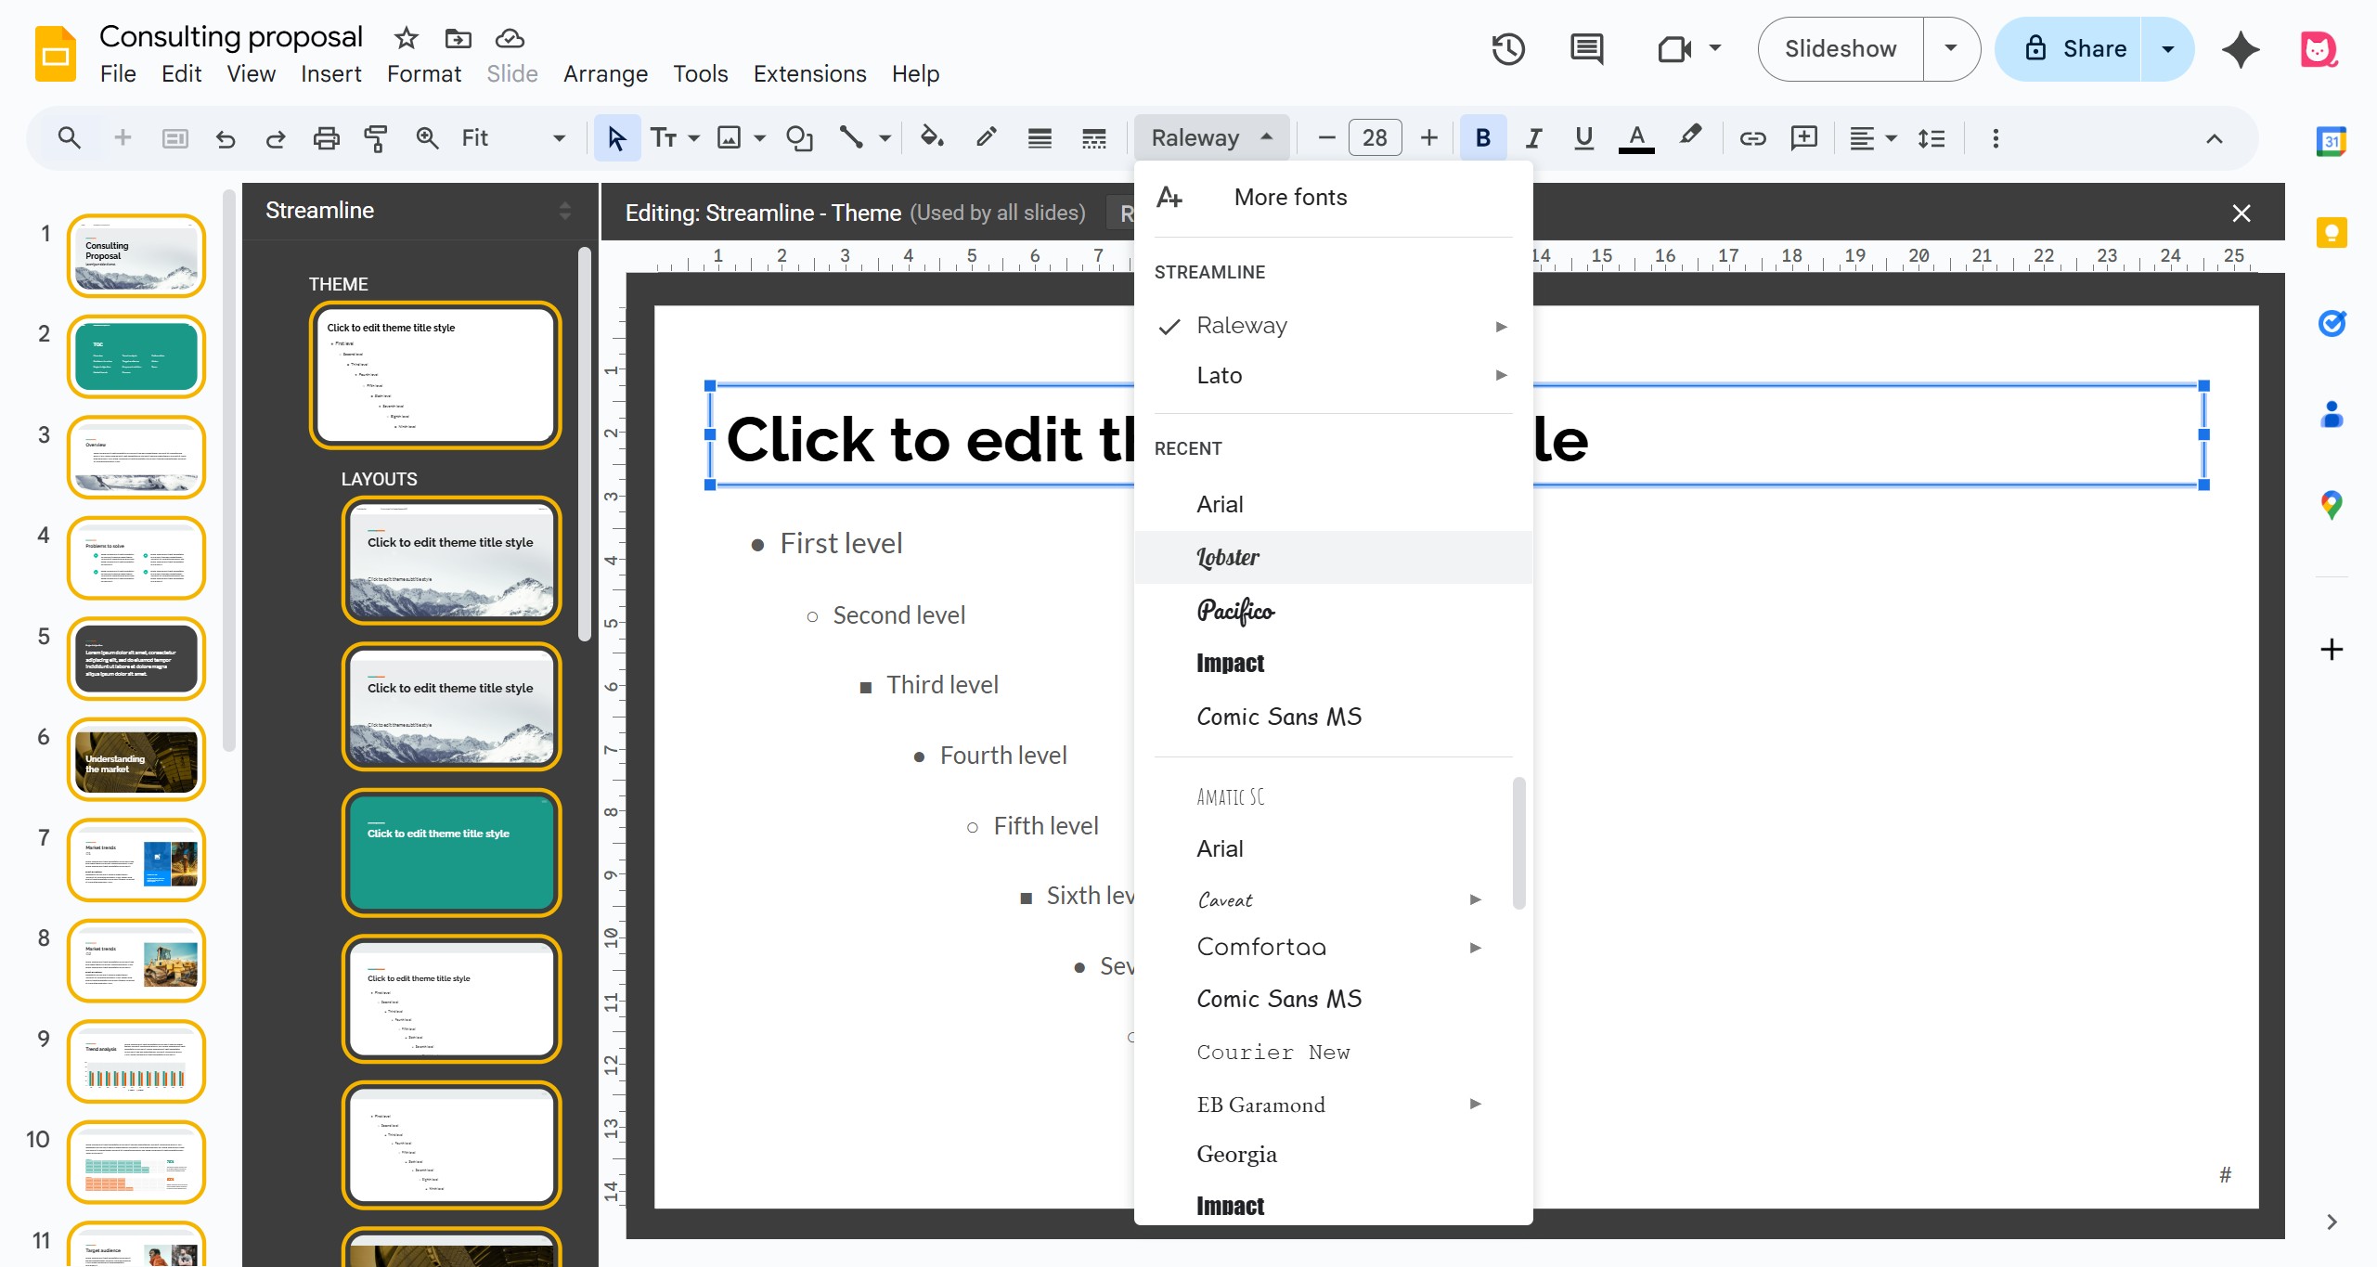
Task: Select the line tool
Action: click(851, 138)
